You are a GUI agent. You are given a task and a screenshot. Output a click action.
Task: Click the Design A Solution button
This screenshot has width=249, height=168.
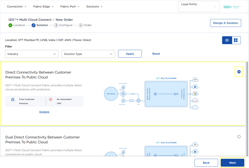pyautogui.click(x=226, y=23)
